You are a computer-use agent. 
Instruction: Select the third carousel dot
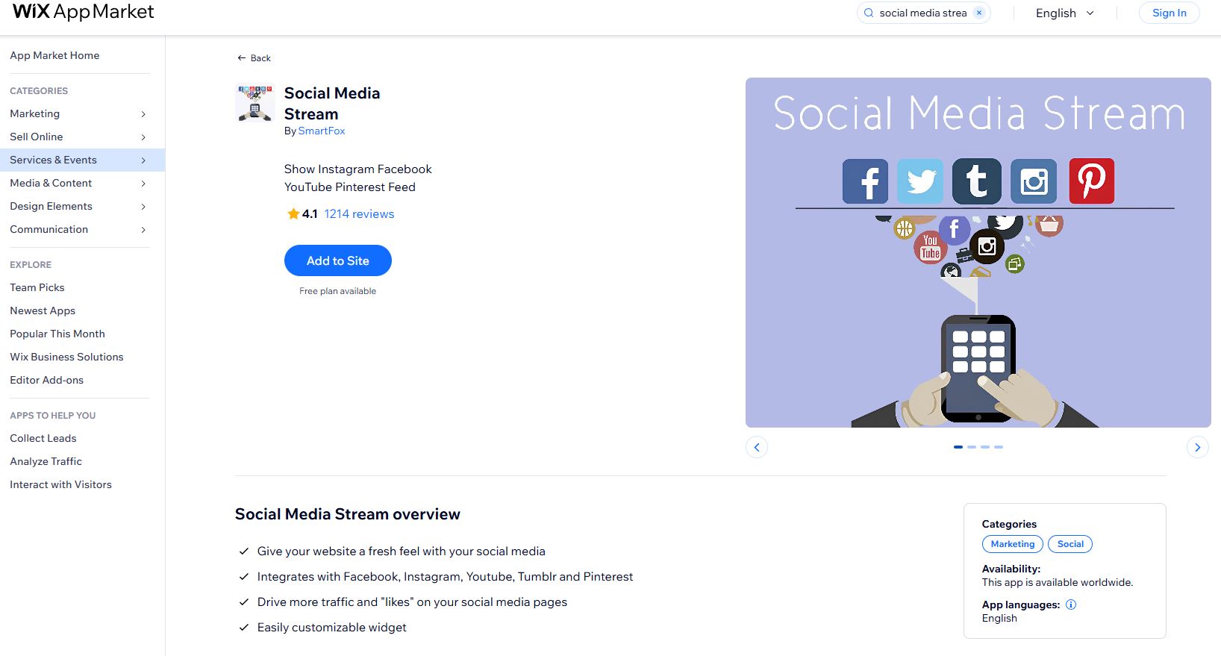coord(985,447)
